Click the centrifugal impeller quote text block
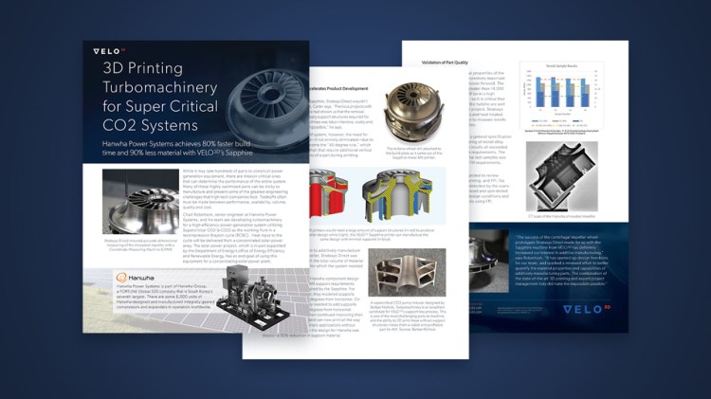711x399 pixels. [560, 263]
